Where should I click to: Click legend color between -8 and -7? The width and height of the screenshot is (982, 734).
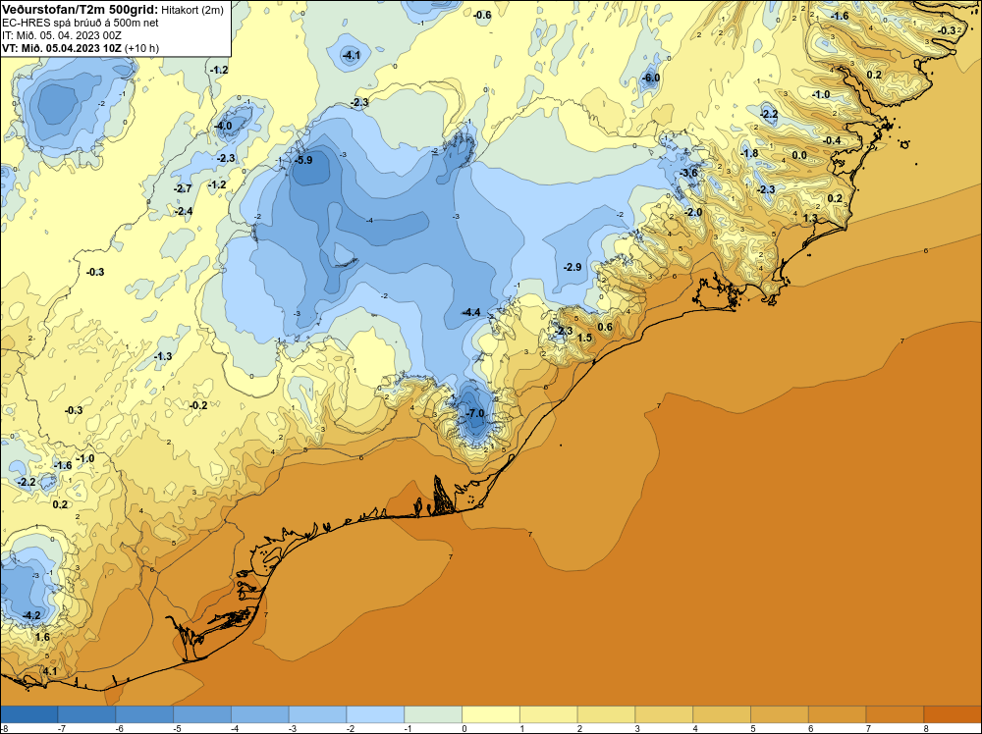tap(28, 714)
